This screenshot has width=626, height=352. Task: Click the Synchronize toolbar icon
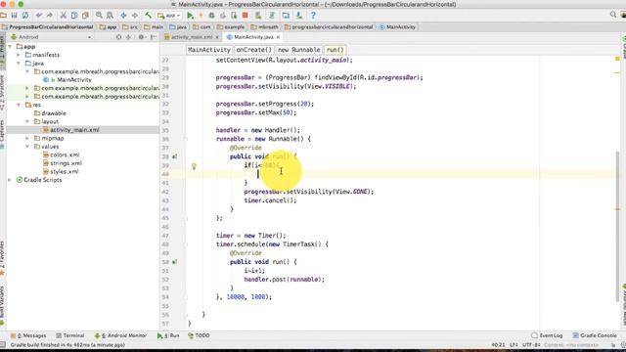25,16
